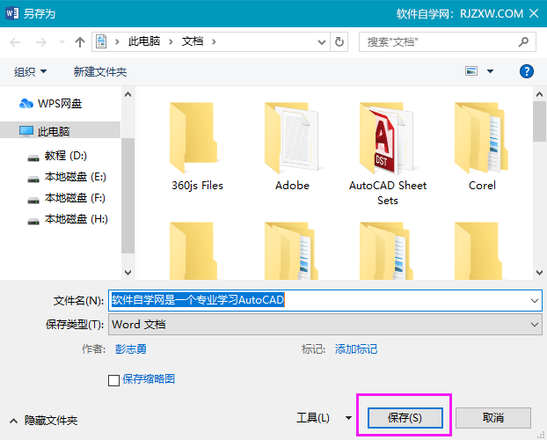
Task: Expand the chevron after 此电脑 in path
Action: (171, 42)
